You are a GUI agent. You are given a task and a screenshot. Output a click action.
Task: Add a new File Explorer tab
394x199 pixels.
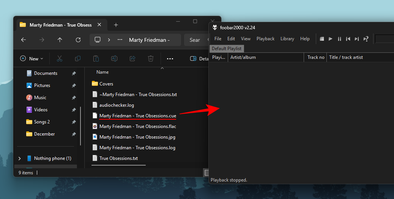point(116,25)
